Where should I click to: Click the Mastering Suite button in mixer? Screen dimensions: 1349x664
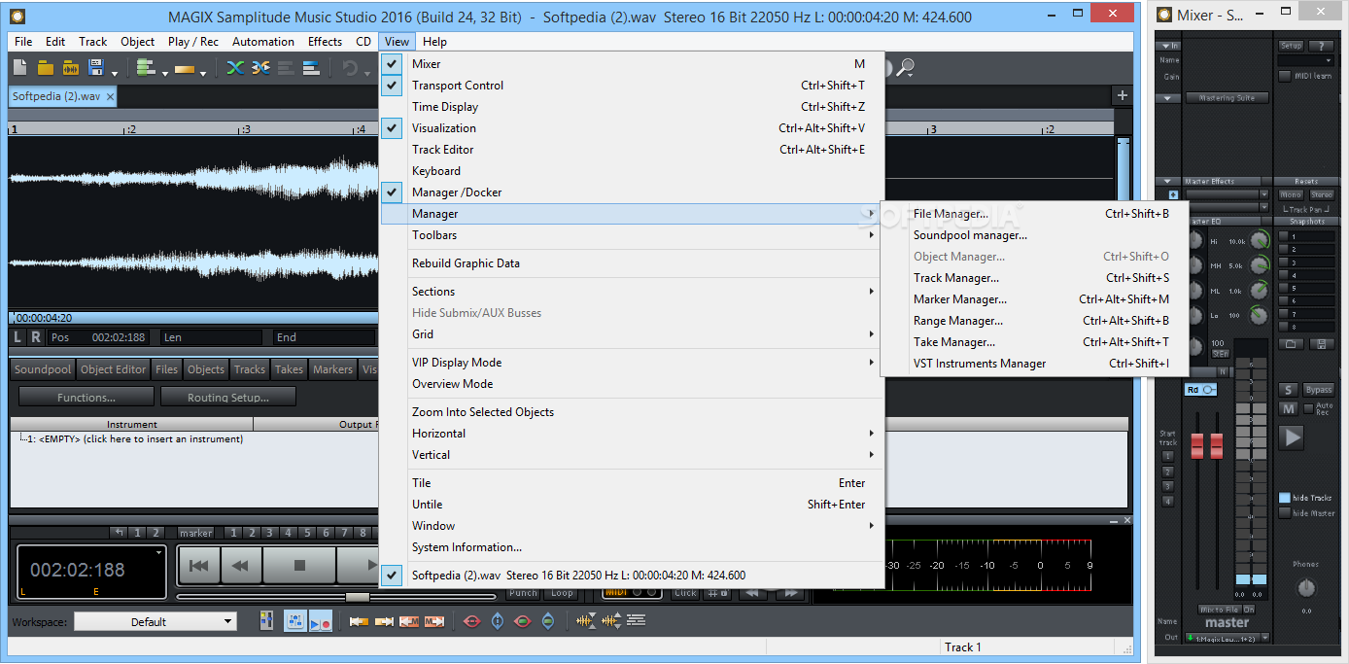pyautogui.click(x=1227, y=98)
